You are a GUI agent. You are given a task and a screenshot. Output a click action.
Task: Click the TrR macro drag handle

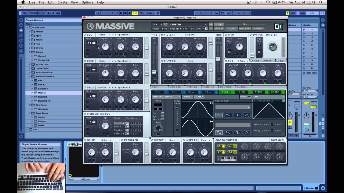point(235,152)
